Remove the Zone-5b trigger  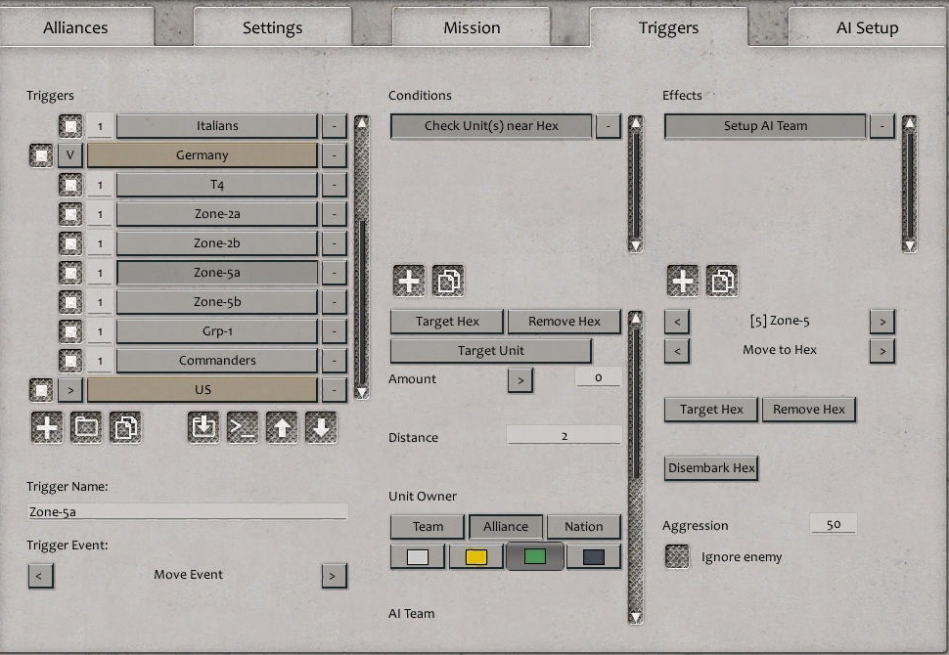334,302
